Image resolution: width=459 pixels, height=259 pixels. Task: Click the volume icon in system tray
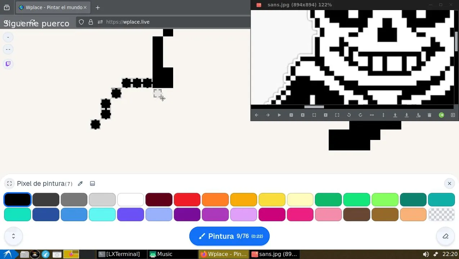426,254
